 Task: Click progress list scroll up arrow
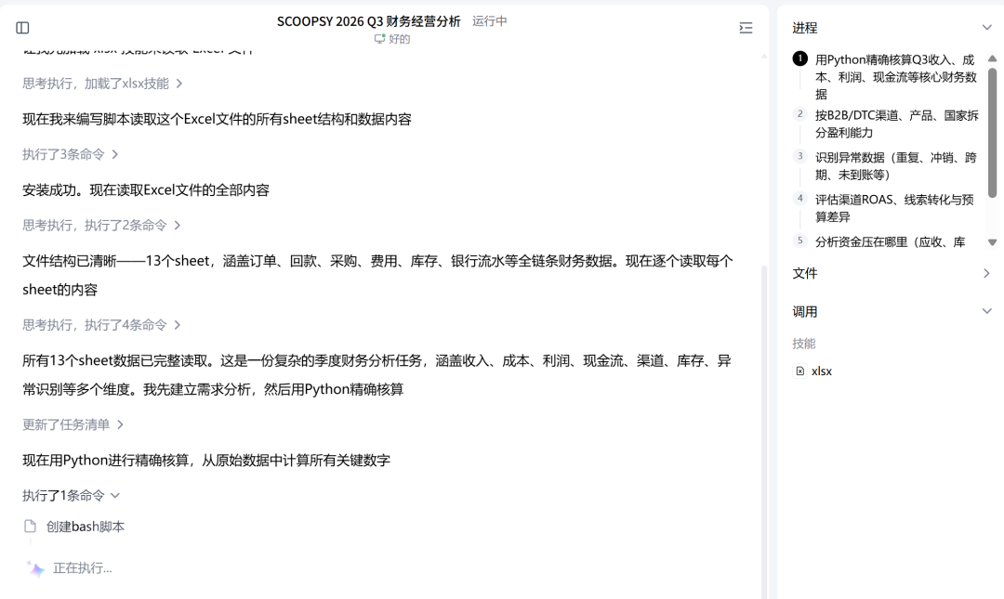[993, 59]
